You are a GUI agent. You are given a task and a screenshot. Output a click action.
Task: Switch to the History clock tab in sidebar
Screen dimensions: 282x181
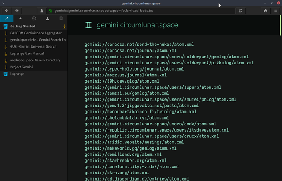[34, 19]
